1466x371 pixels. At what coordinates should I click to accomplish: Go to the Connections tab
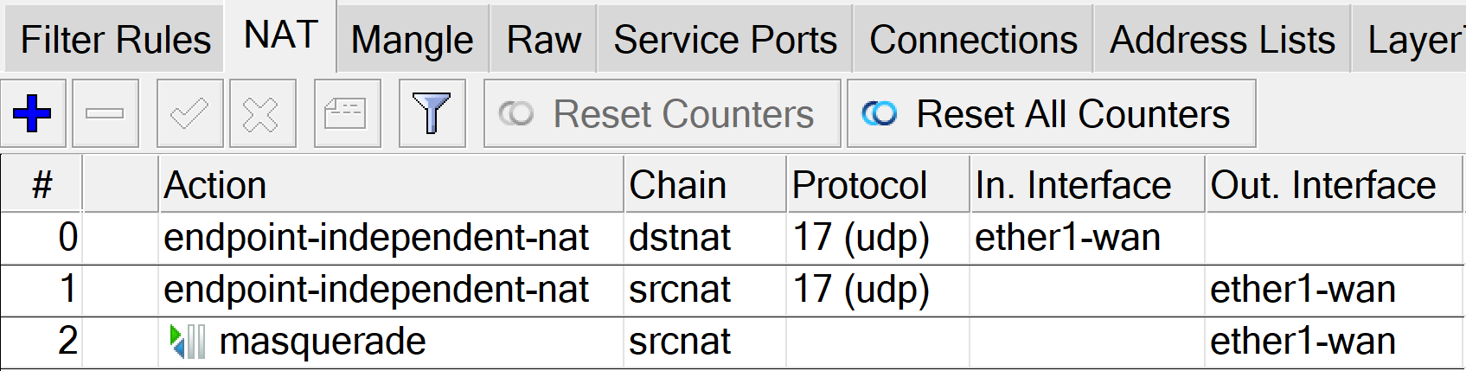[973, 40]
